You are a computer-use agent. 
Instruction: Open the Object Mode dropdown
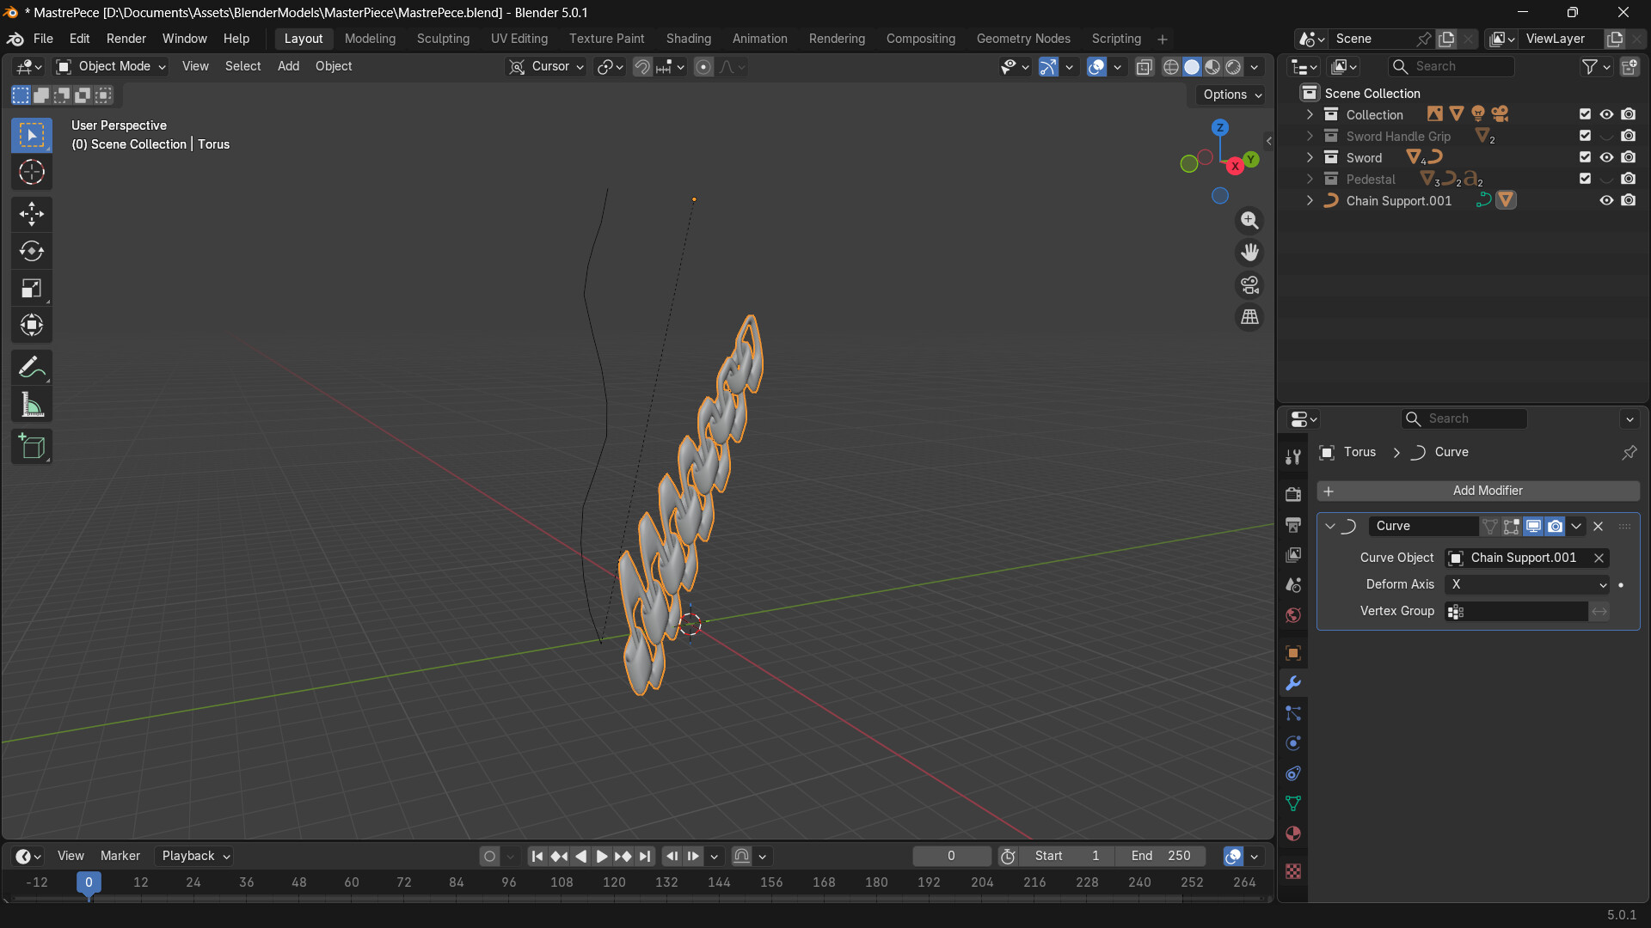point(111,66)
